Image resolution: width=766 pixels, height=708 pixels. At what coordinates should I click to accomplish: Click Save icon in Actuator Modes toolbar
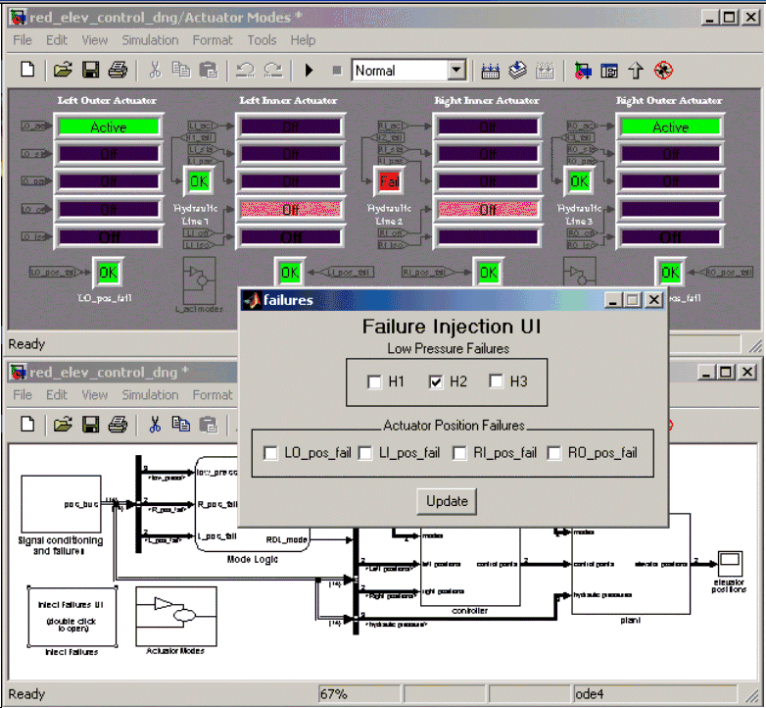pos(90,70)
